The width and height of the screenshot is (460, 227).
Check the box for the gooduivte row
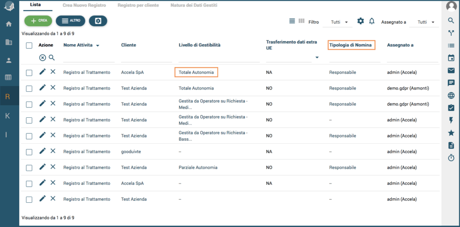coord(29,152)
